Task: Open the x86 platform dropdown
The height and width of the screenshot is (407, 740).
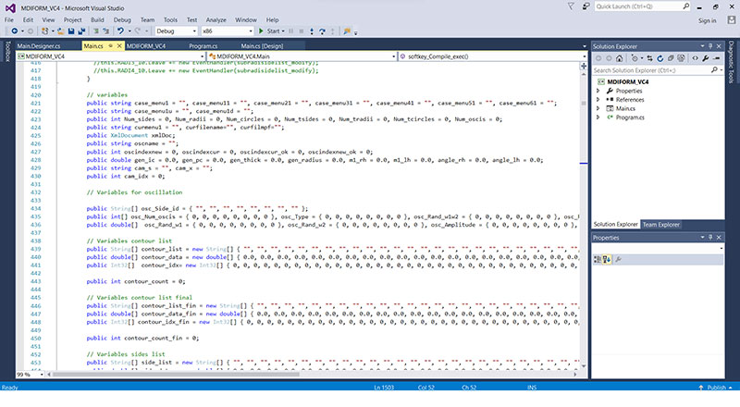Action: pyautogui.click(x=228, y=31)
